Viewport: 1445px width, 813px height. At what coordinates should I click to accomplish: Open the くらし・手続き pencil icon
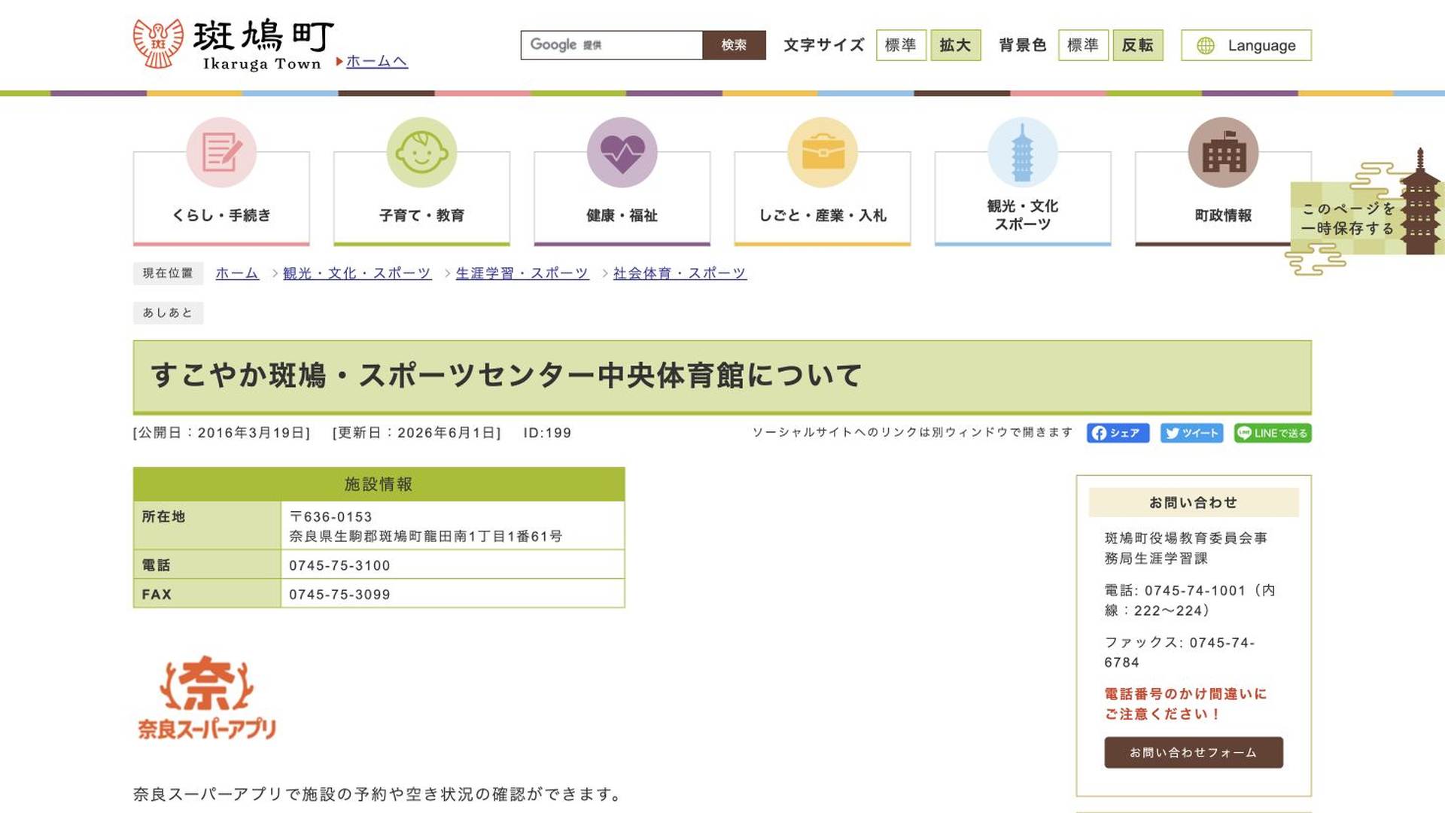tap(221, 152)
